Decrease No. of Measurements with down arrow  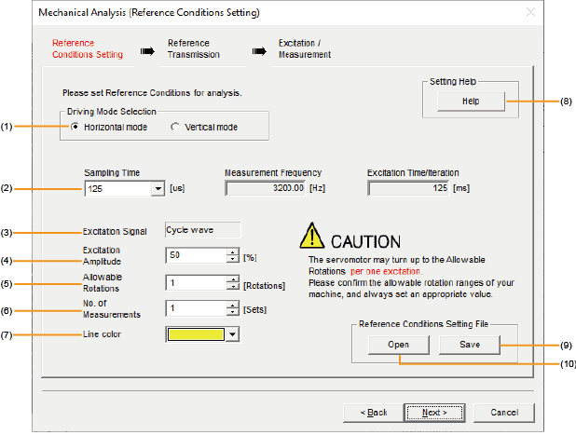click(231, 311)
